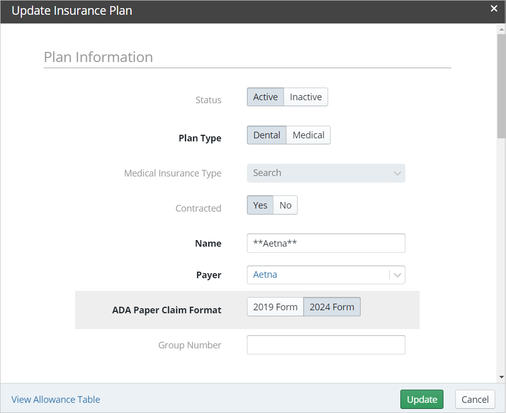This screenshot has height=413, width=506.
Task: Confirm Contracted as Yes
Action: 260,205
